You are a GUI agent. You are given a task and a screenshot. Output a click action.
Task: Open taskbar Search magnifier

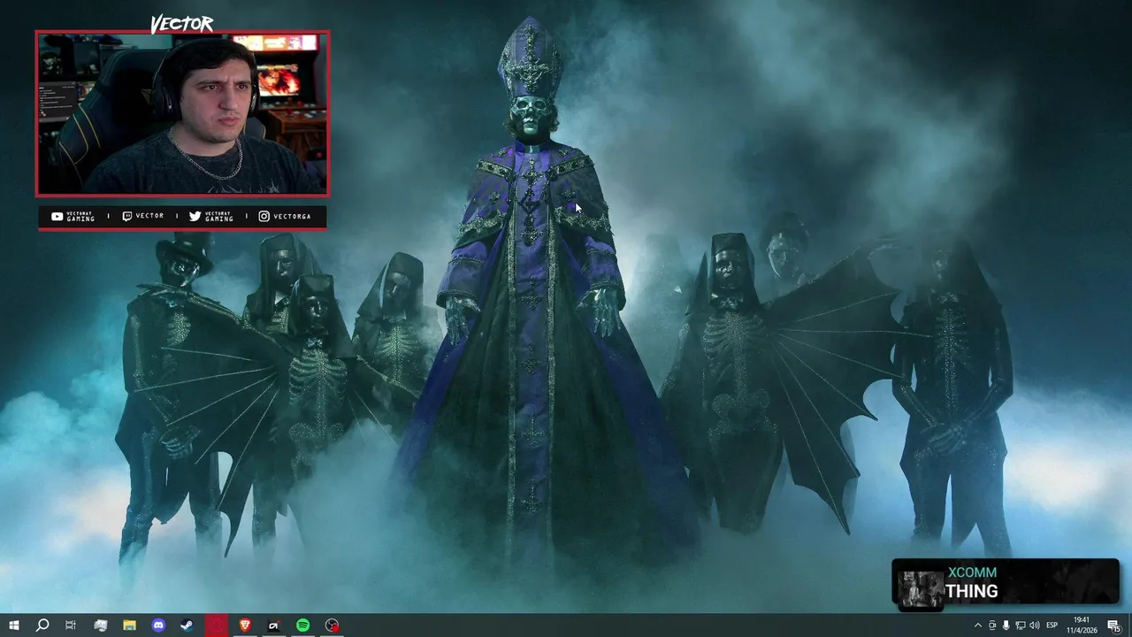(42, 625)
